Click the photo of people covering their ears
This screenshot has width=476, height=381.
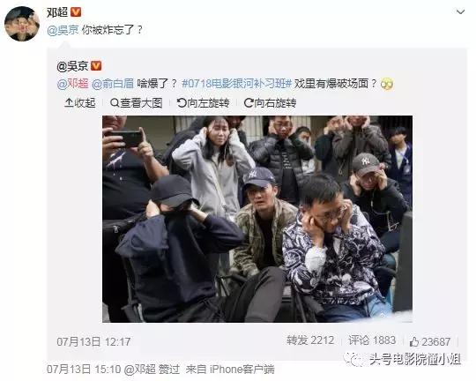[x=257, y=219]
